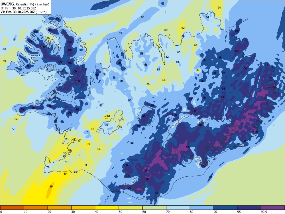Click the '82' humidity value on the map
The width and height of the screenshot is (285, 214).
point(167,56)
